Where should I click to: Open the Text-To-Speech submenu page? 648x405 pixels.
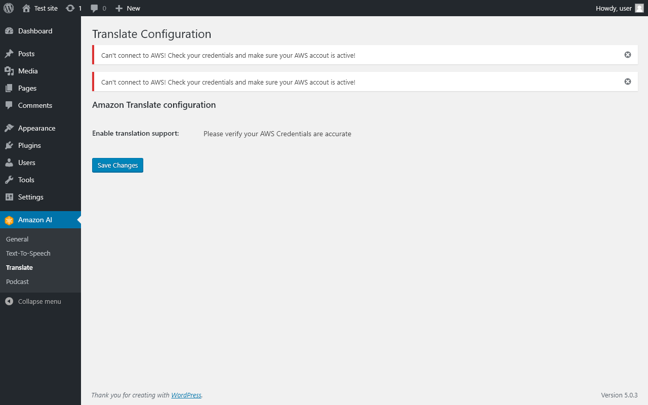28,253
